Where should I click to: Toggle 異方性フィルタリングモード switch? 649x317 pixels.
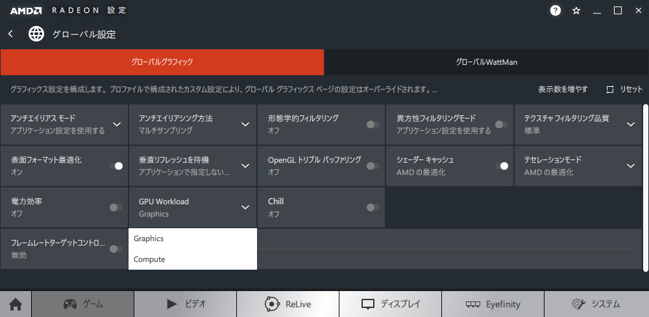click(502, 124)
